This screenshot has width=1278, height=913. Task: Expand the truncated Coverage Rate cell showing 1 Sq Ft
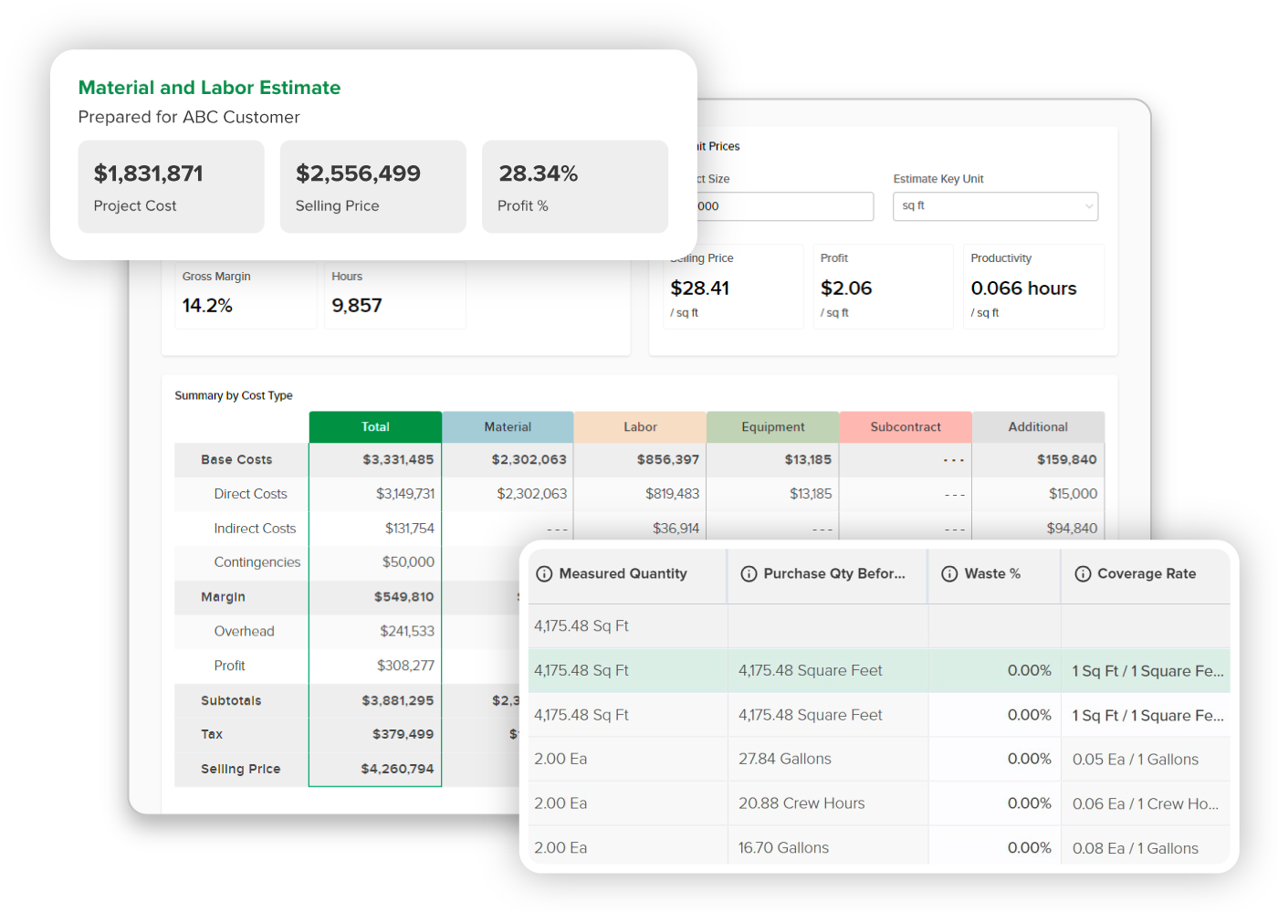coord(1147,670)
